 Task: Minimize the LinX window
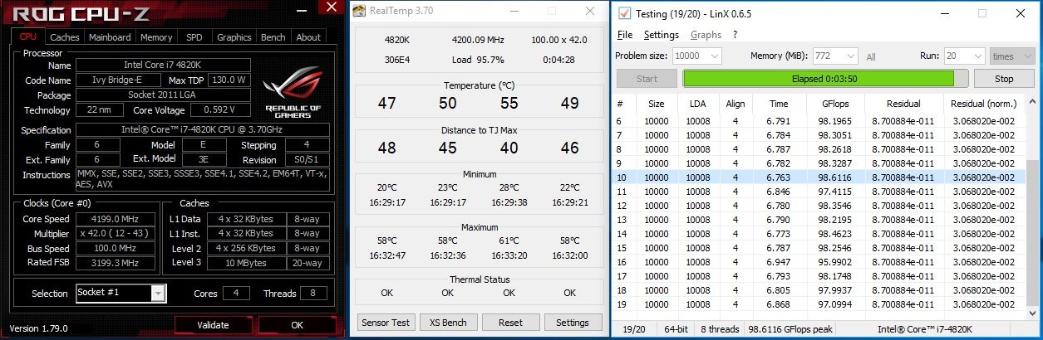click(945, 13)
